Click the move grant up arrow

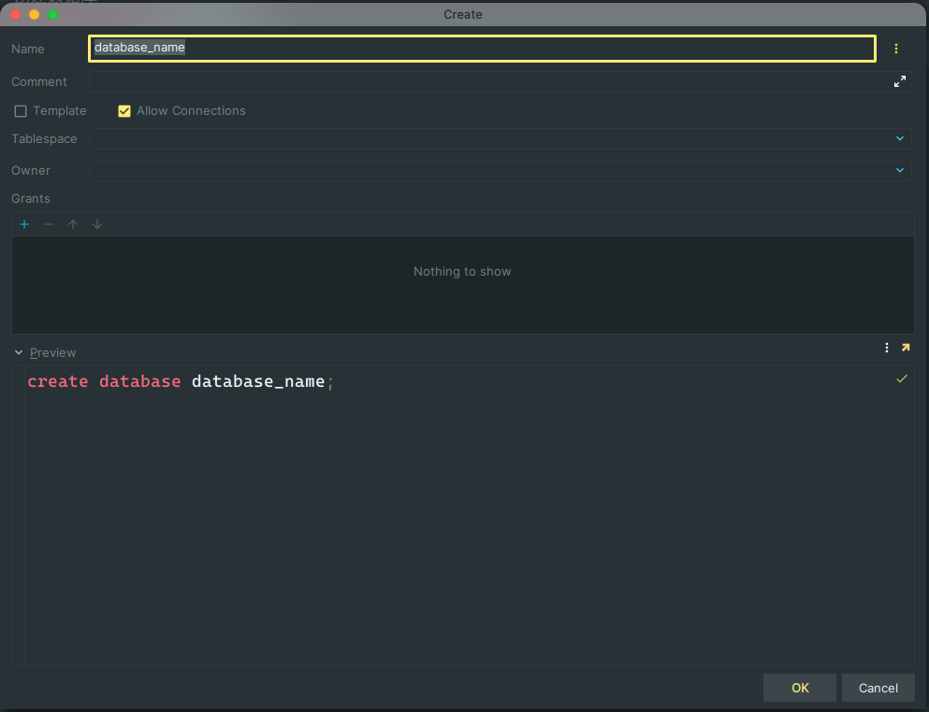[73, 224]
